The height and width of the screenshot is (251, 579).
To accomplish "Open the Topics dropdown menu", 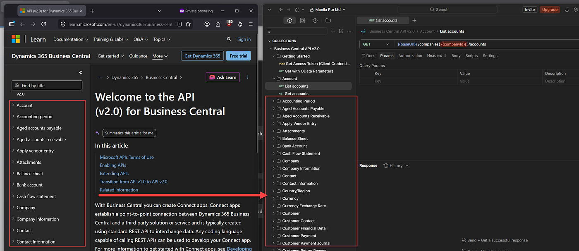I will pyautogui.click(x=162, y=39).
